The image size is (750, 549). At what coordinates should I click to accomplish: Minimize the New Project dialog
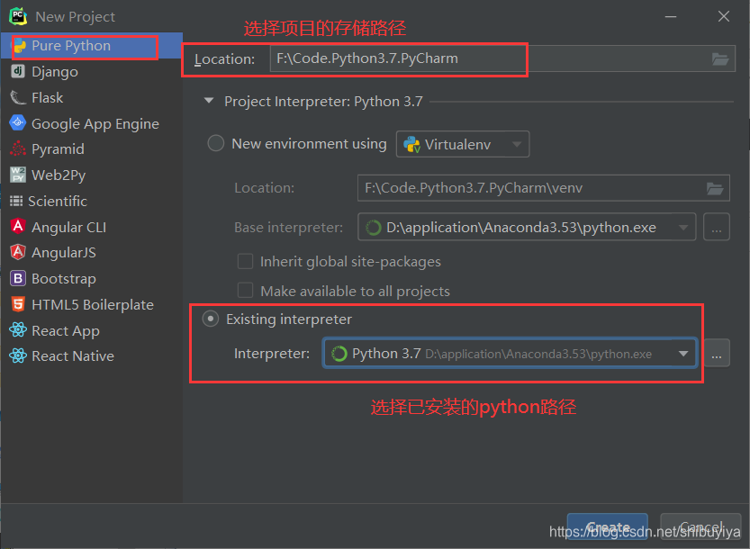671,16
